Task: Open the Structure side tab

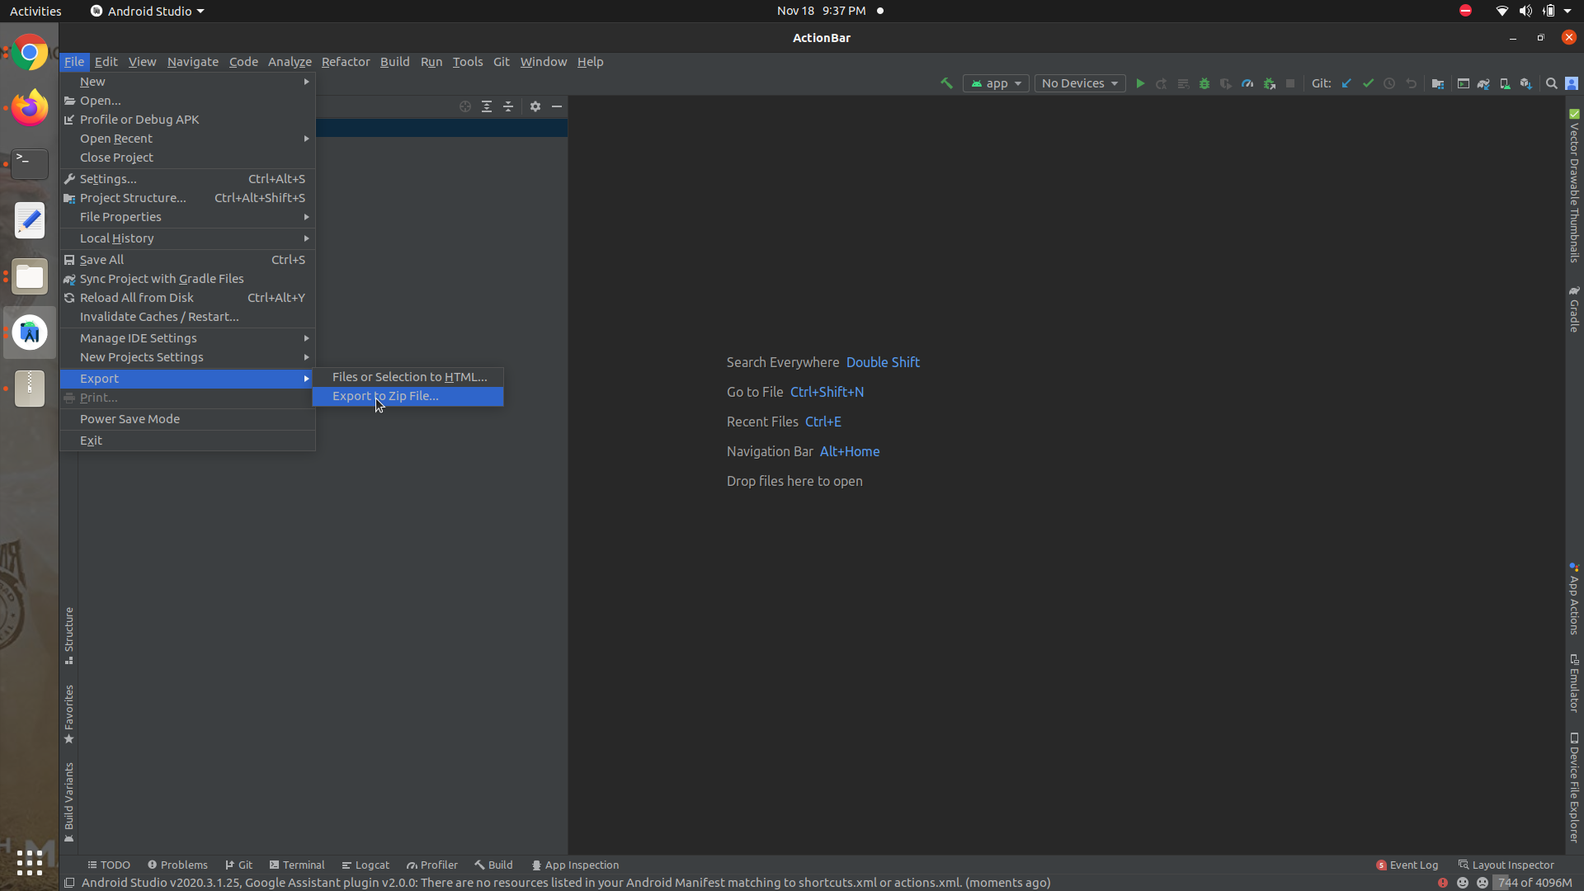Action: pos(69,636)
